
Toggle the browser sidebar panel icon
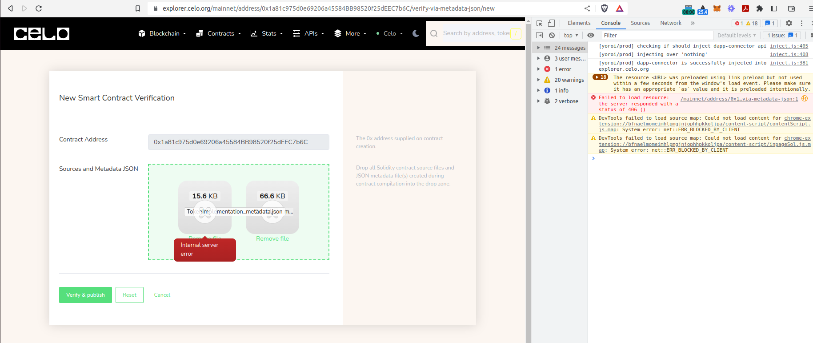click(774, 8)
